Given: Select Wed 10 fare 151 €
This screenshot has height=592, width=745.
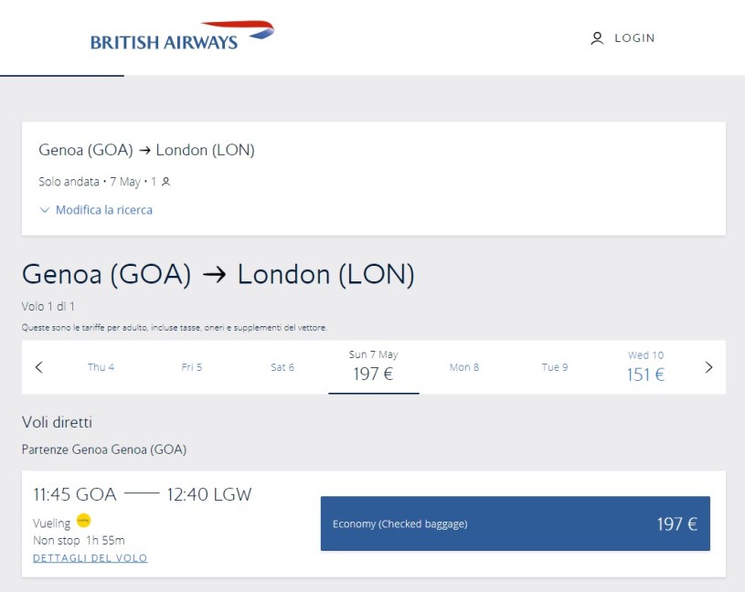Looking at the screenshot, I should click(x=645, y=366).
